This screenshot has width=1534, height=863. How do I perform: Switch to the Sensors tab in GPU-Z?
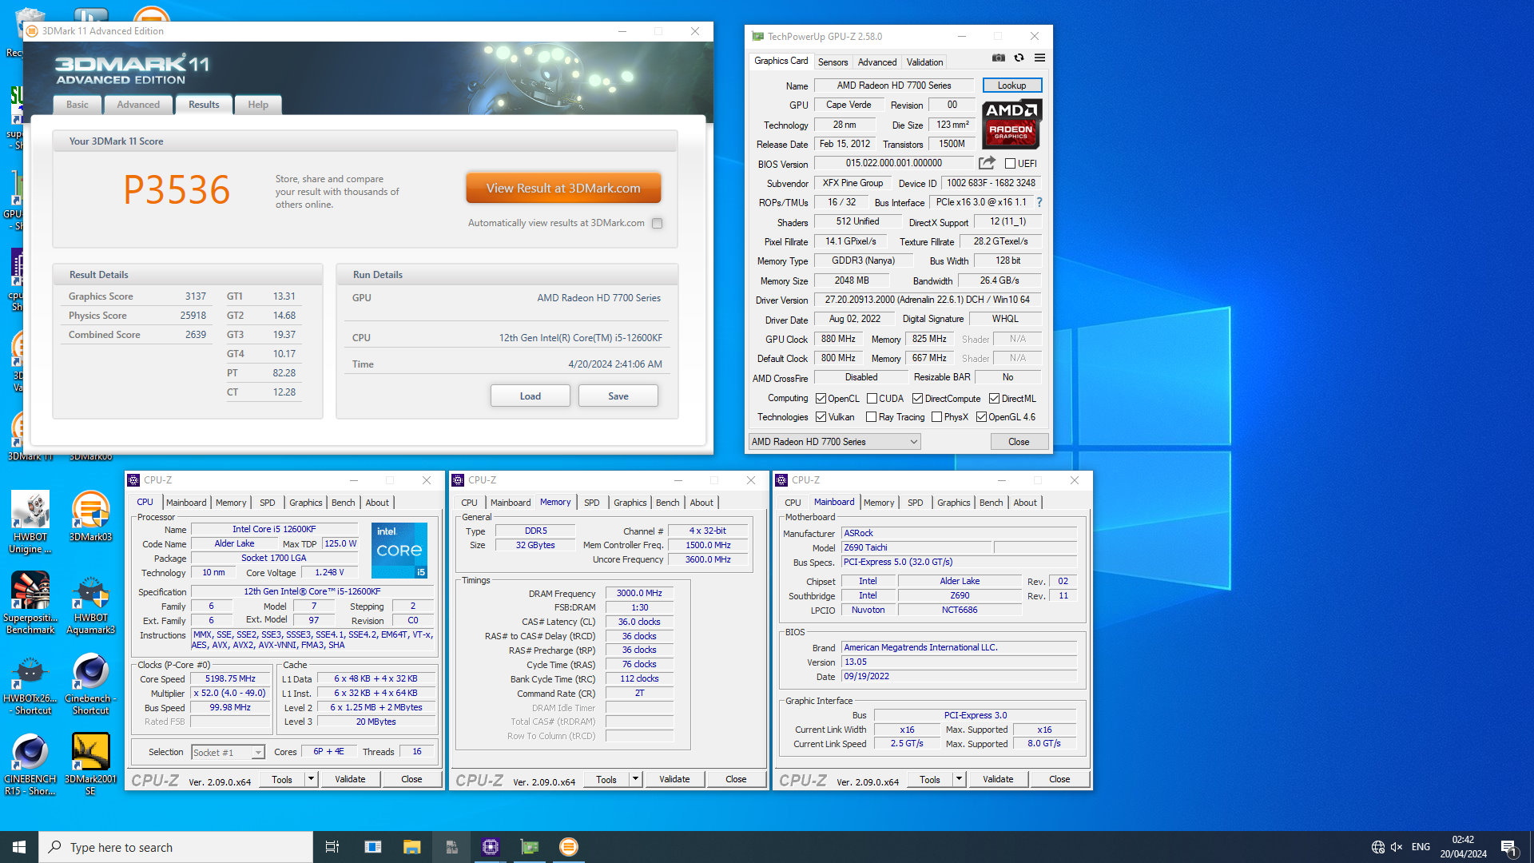[833, 62]
